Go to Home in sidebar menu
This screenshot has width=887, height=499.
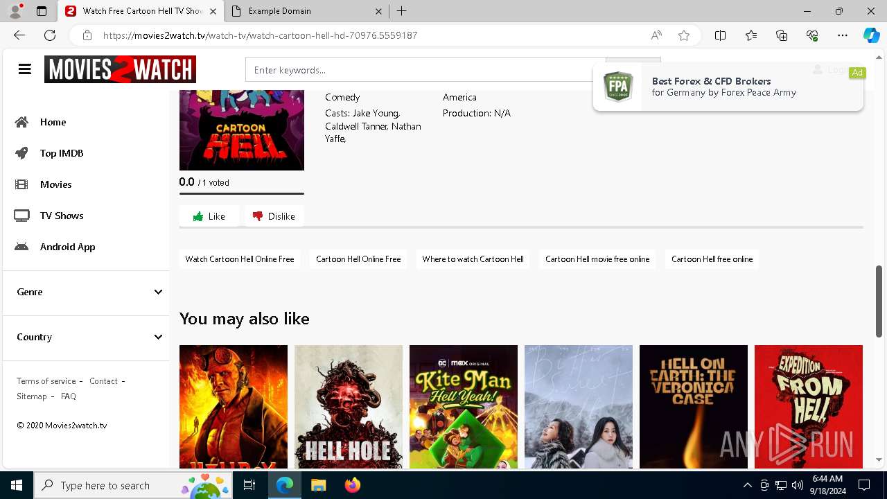[x=53, y=122]
